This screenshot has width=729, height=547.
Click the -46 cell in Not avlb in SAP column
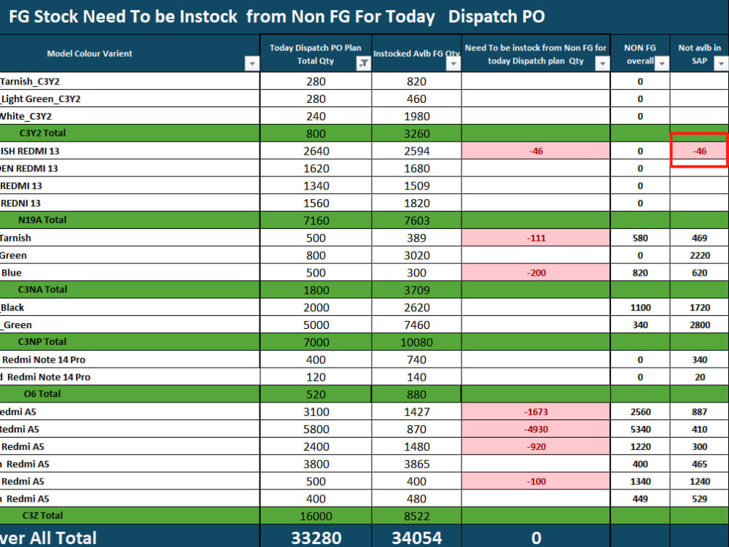click(699, 151)
